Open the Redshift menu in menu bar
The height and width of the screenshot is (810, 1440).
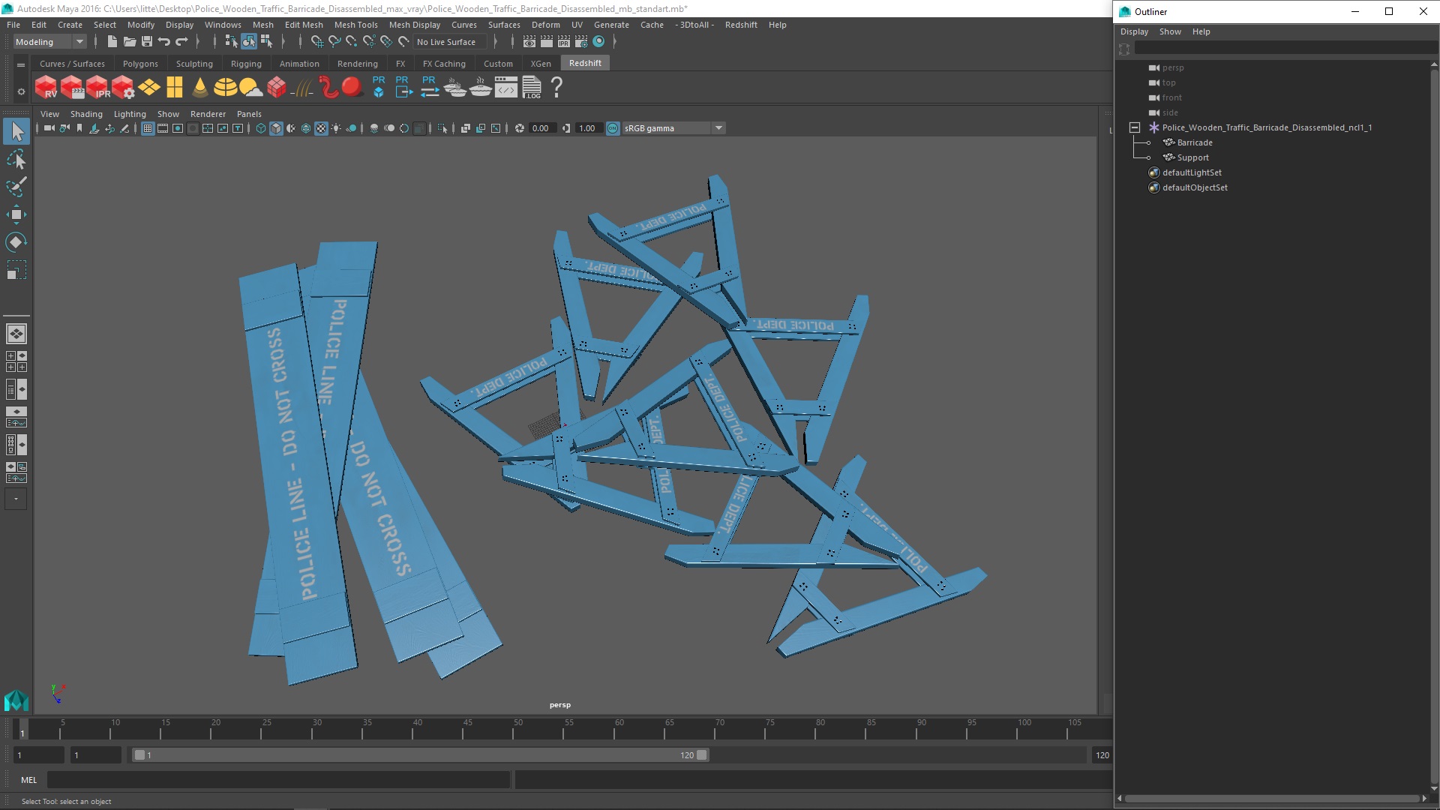(x=740, y=25)
